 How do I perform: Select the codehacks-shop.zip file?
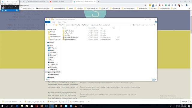pyautogui.click(x=70, y=39)
